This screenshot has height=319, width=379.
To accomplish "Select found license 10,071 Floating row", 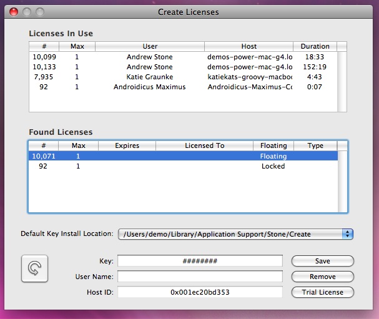I will pos(183,156).
